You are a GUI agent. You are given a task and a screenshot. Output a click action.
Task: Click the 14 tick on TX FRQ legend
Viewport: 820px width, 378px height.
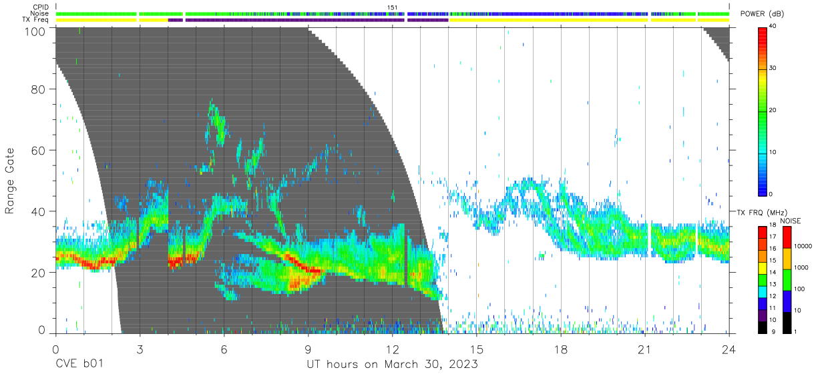773,272
